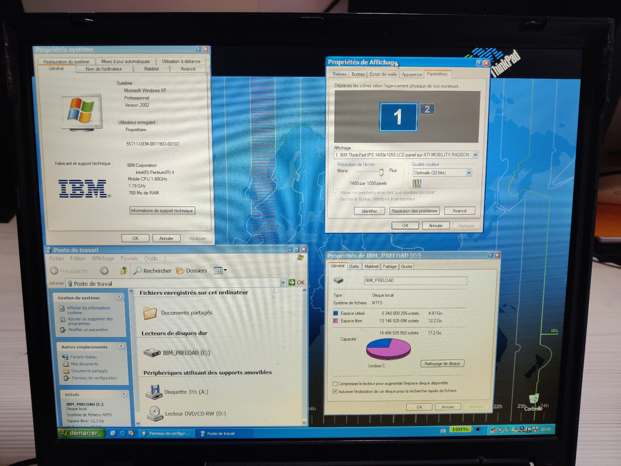Click monitor 2 thumbnail in display properties
This screenshot has width=621, height=466.
pos(427,109)
